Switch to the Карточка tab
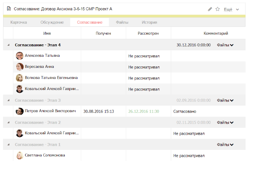The height and width of the screenshot is (172, 265). 19,22
